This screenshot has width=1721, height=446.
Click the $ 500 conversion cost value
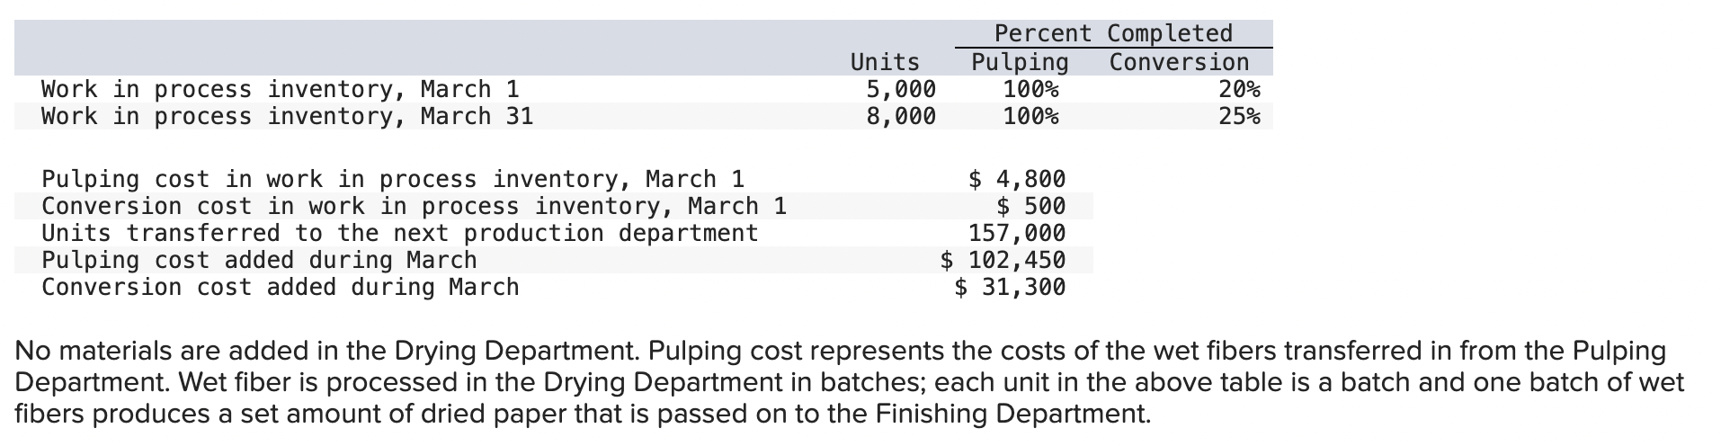(1031, 206)
